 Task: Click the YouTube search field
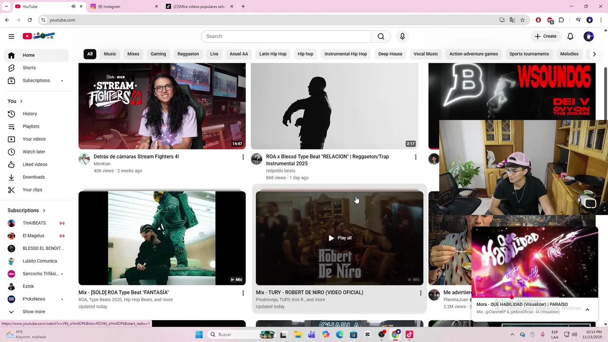click(286, 37)
